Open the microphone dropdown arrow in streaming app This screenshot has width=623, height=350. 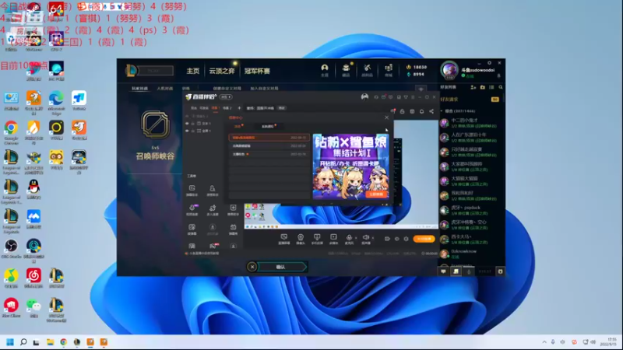[356, 238]
